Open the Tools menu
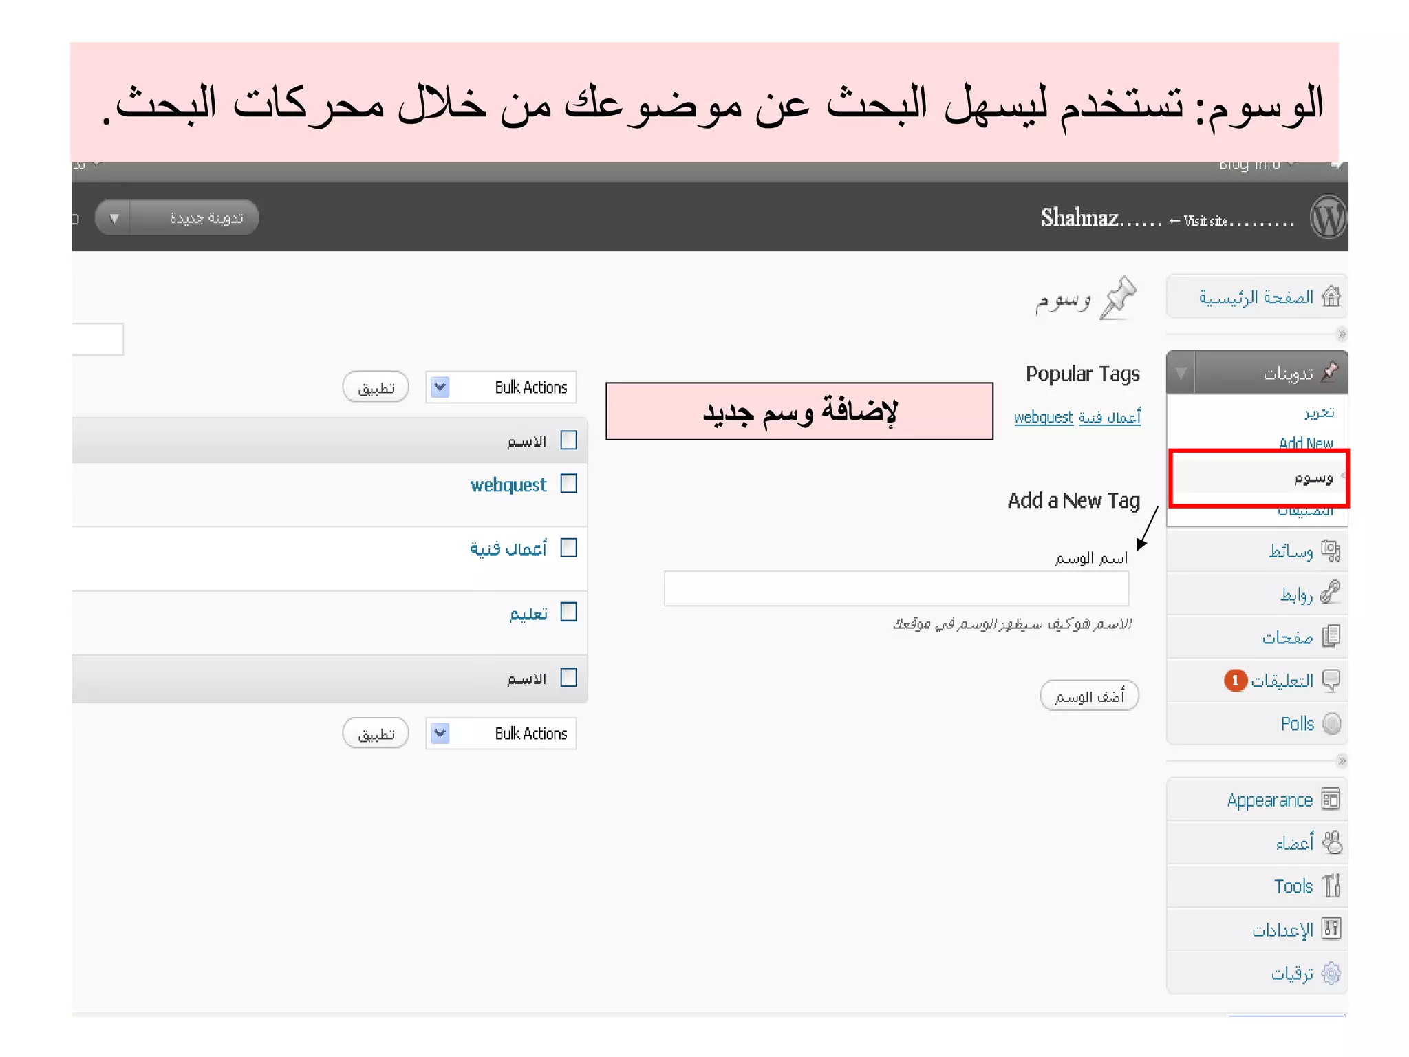 [x=1257, y=886]
